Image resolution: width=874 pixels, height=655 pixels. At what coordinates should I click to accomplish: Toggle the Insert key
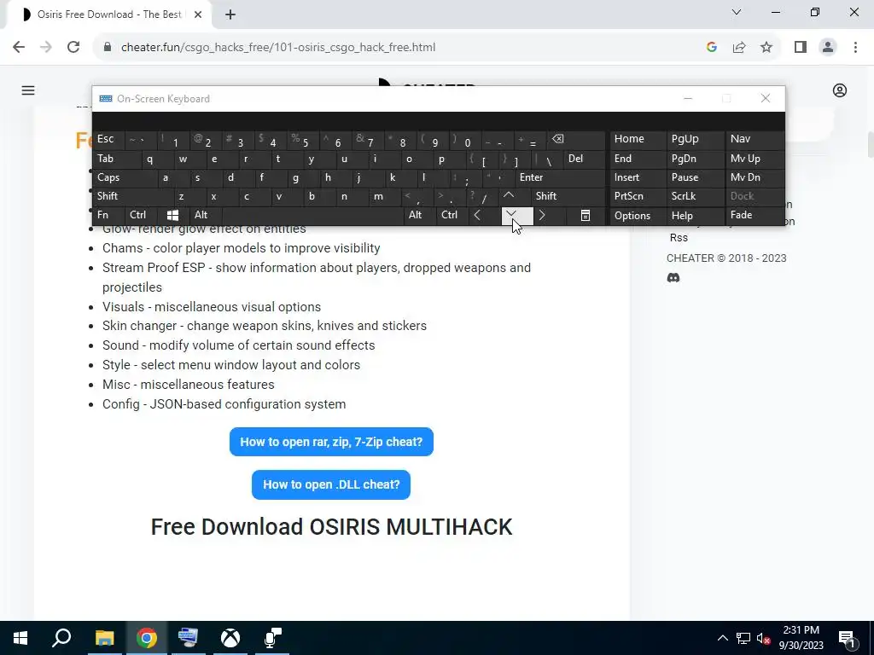point(638,177)
